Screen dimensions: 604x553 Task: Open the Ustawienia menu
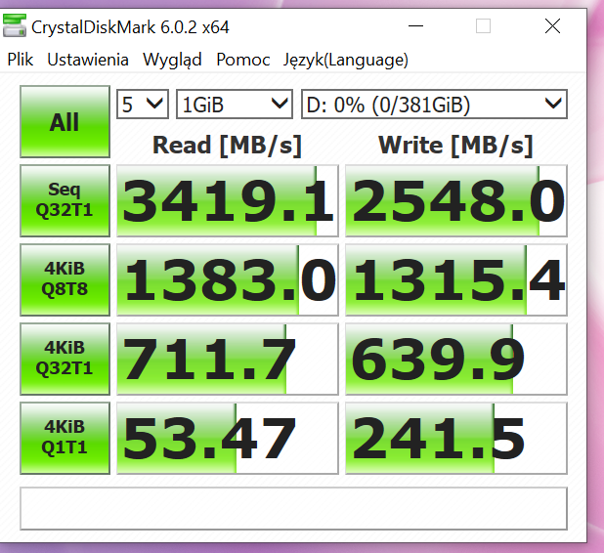88,60
